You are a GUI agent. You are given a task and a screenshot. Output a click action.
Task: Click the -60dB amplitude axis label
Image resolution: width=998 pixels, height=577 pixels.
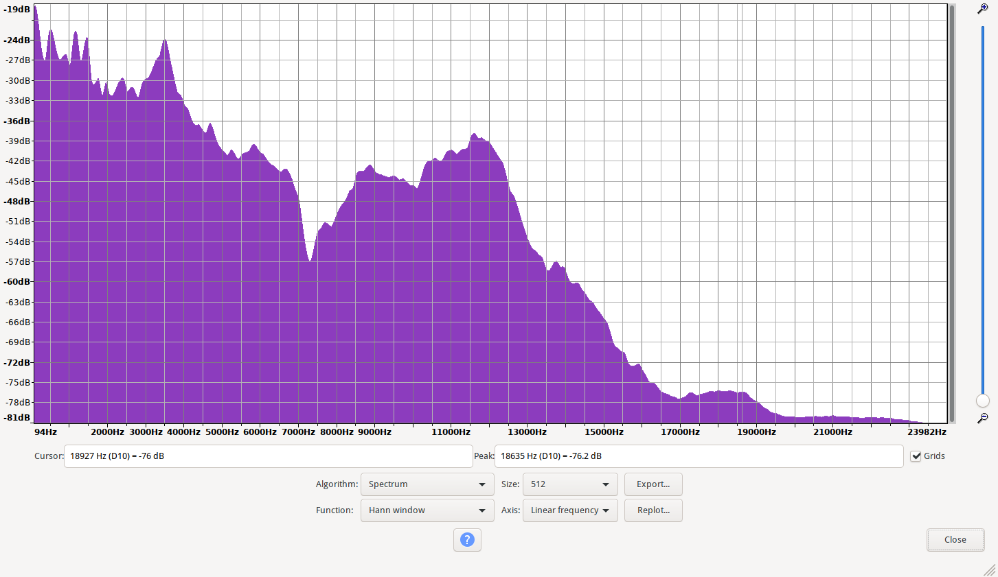click(17, 282)
